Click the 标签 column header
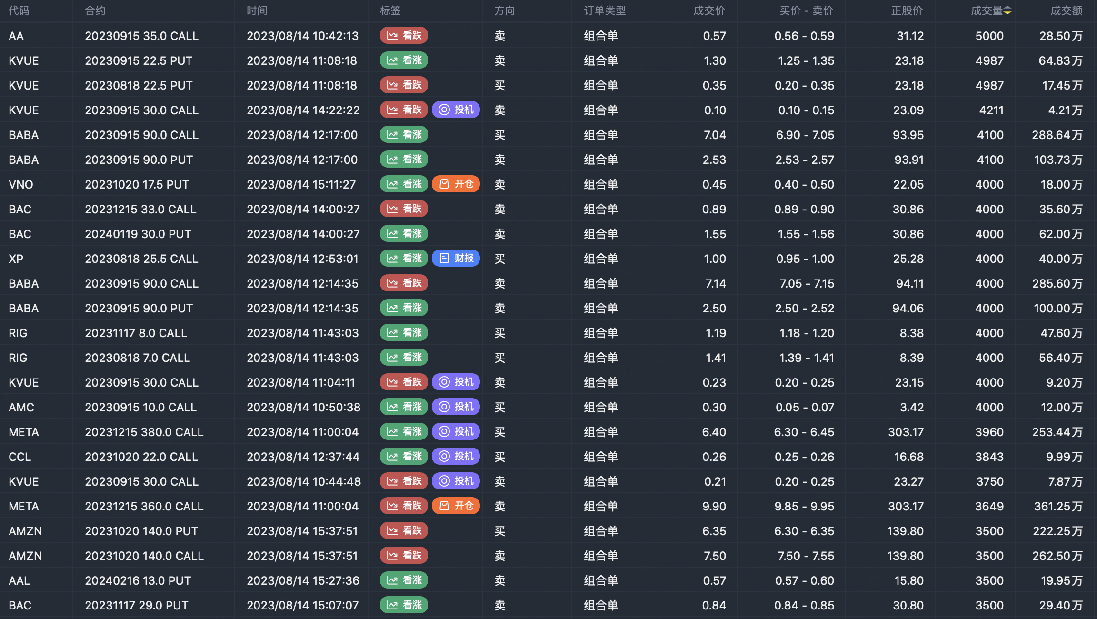The height and width of the screenshot is (619, 1097). coord(390,11)
